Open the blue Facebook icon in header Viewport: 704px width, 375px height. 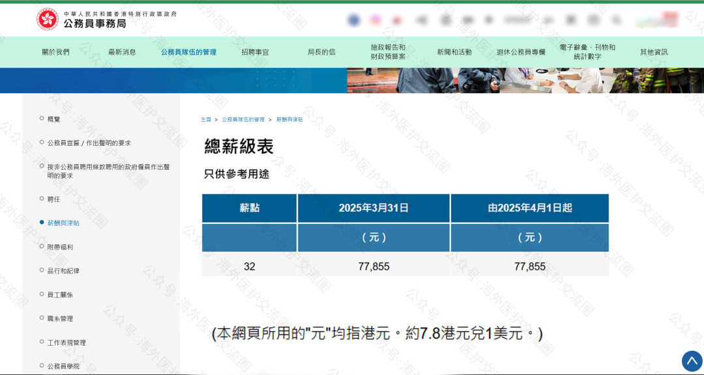pyautogui.click(x=354, y=20)
